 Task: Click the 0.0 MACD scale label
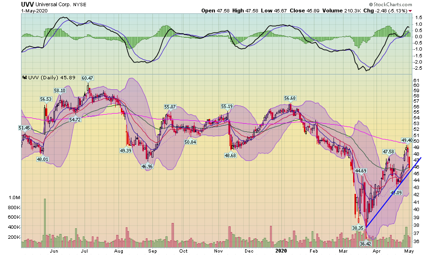coord(419,36)
